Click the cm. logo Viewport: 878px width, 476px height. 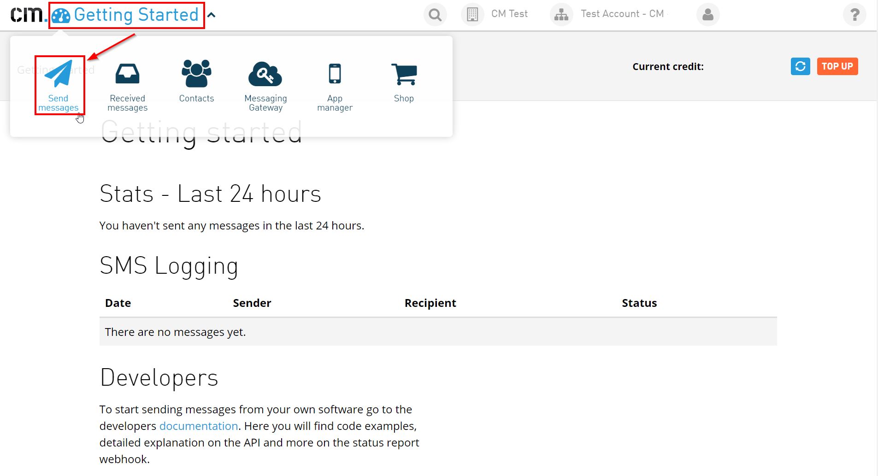29,14
